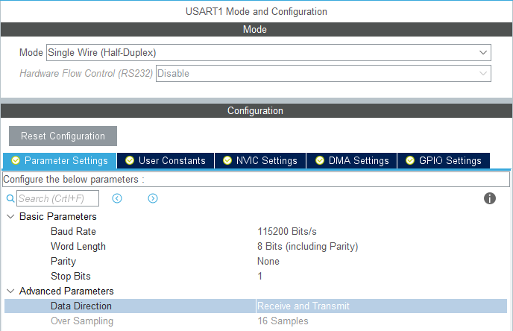513x331 pixels.
Task: Focus the parameter search field
Action: pos(57,199)
